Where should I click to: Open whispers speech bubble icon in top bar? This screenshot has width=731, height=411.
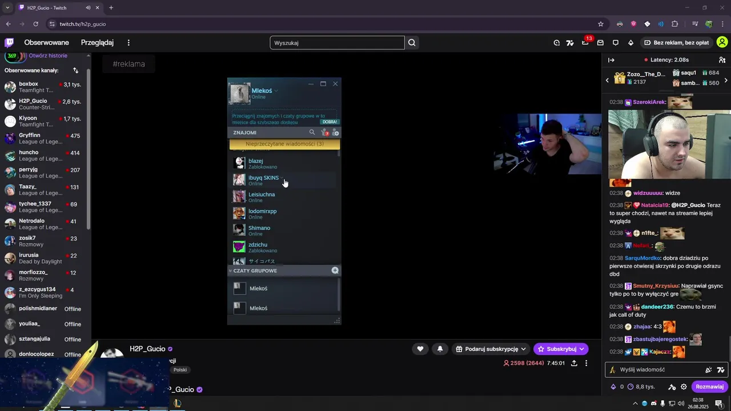pyautogui.click(x=616, y=43)
